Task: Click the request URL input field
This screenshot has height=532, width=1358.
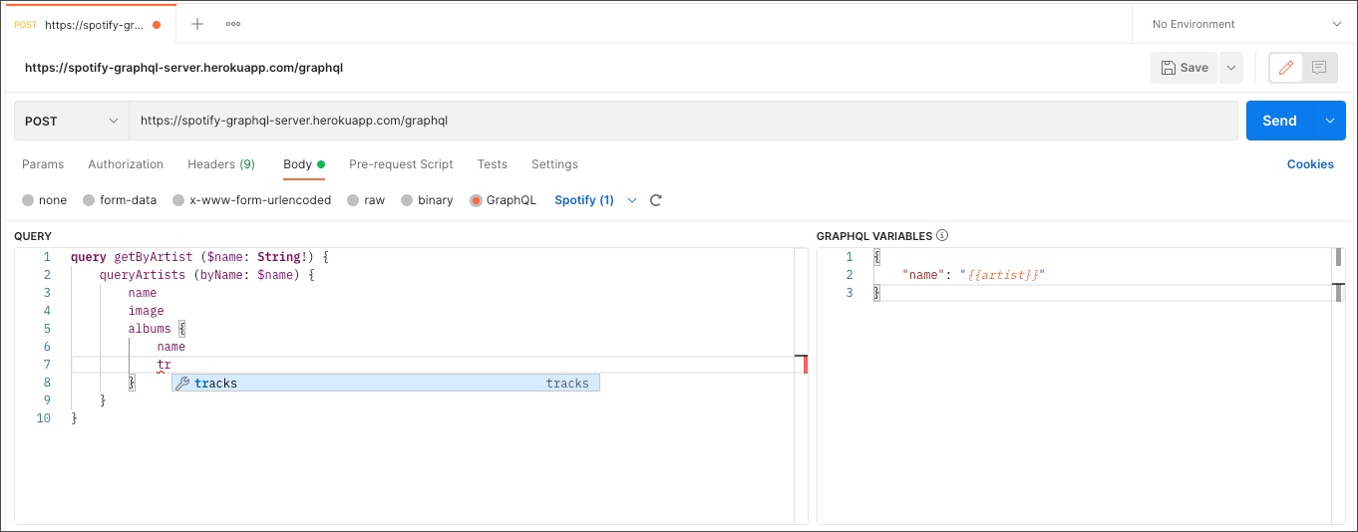Action: [682, 121]
